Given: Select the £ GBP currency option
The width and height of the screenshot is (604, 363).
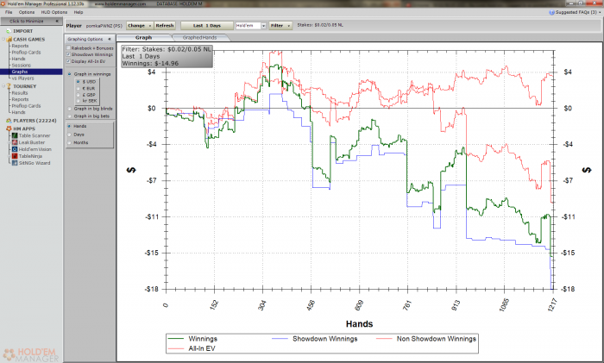Looking at the screenshot, I should [x=78, y=95].
